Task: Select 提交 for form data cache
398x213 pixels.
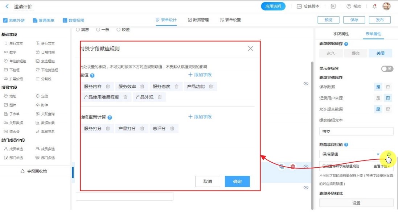Action: (x=356, y=53)
